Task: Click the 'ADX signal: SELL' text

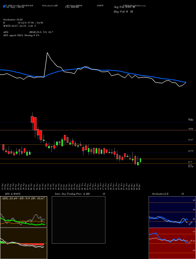Action: [x=13, y=35]
